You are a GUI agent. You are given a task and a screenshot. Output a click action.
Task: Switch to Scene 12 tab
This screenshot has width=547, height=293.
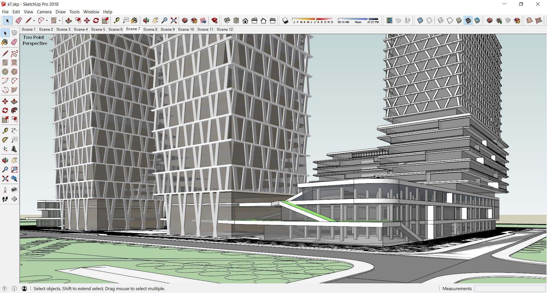click(225, 29)
